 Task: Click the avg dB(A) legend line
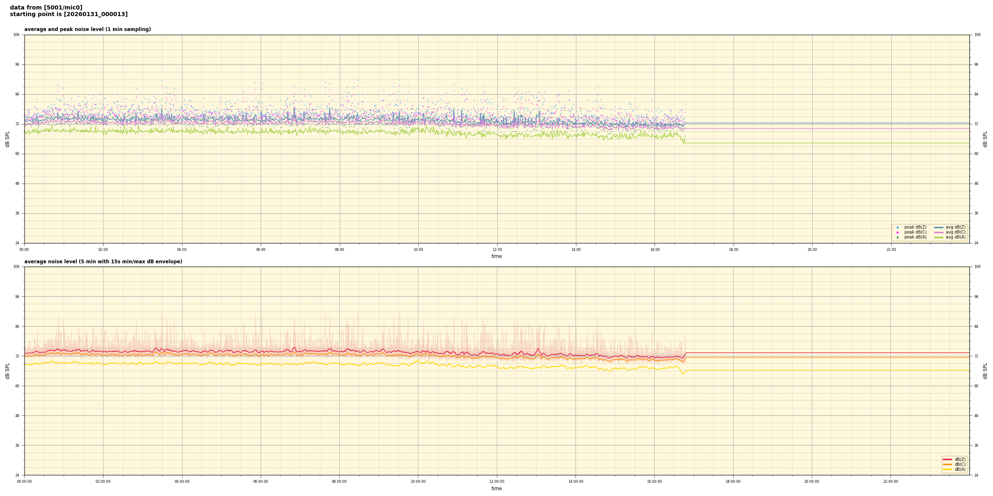tap(938, 237)
